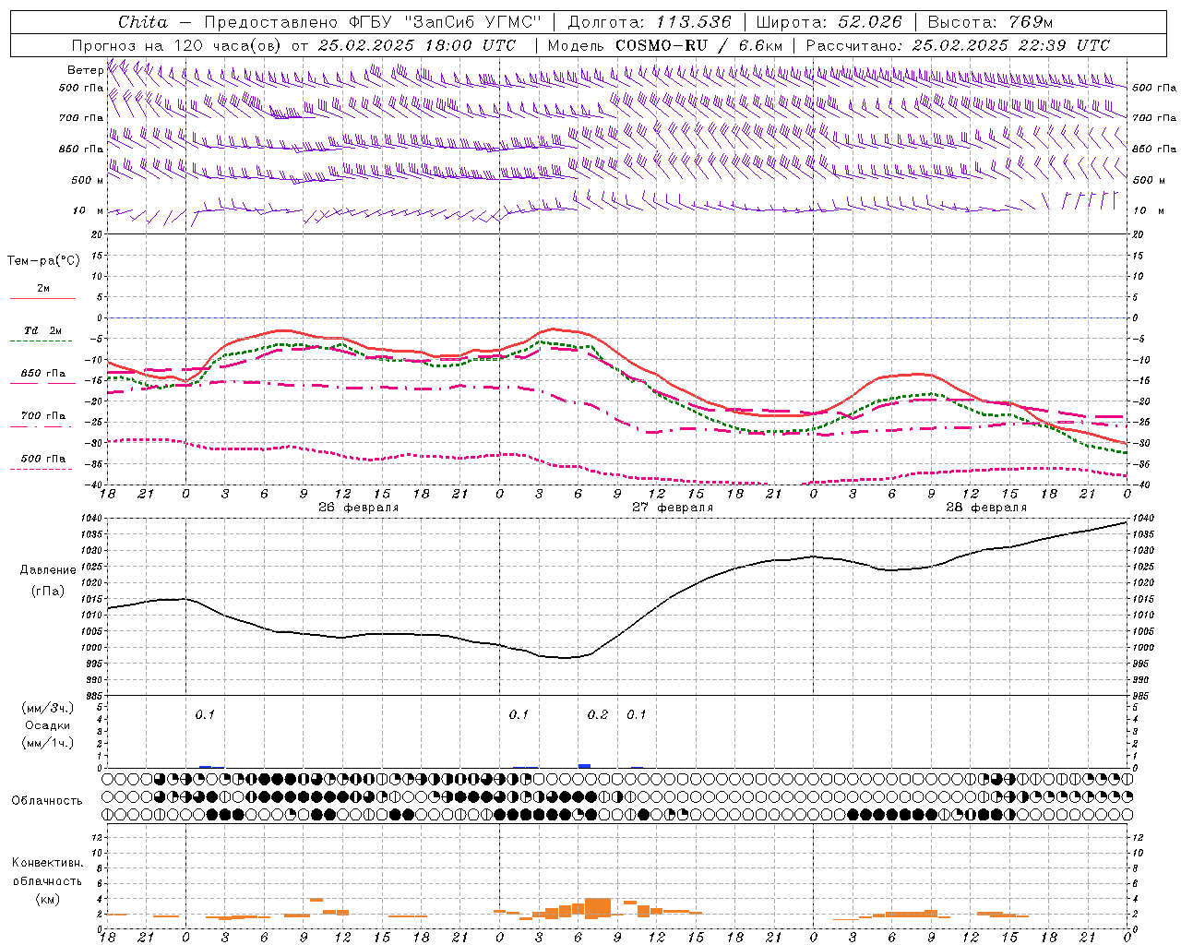Click the "850 гПа" temperature legend entry
The image size is (1181, 945).
(x=43, y=374)
